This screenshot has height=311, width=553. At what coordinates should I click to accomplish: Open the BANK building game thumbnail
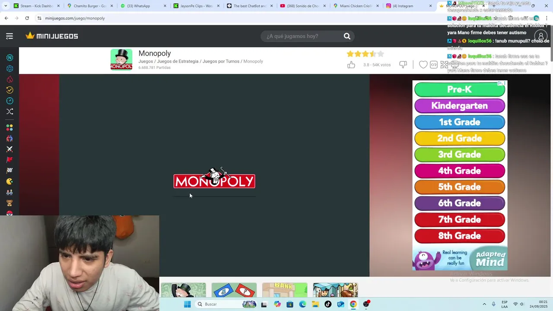coord(285,290)
